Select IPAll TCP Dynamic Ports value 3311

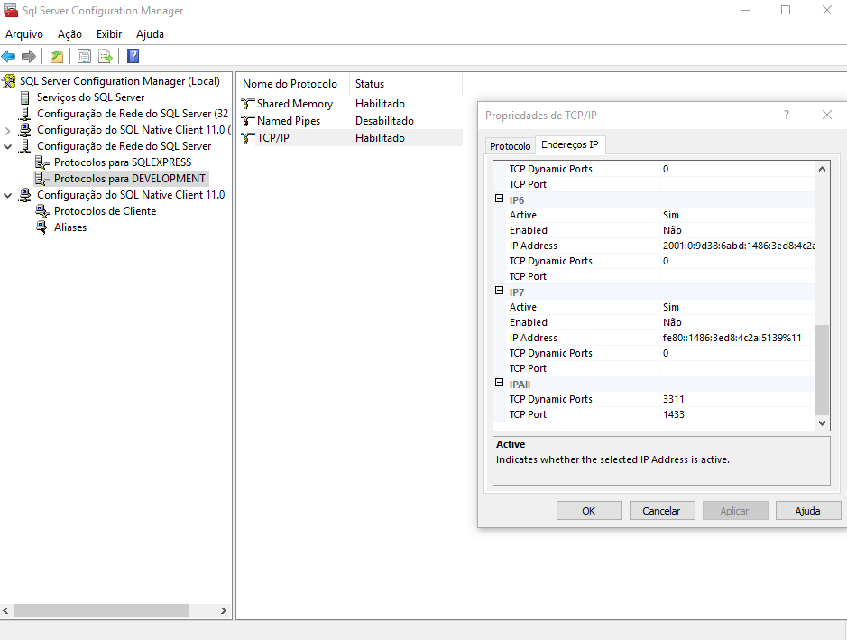pyautogui.click(x=737, y=400)
